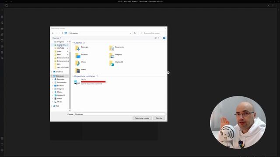Close the folder selection dialog

point(165,28)
